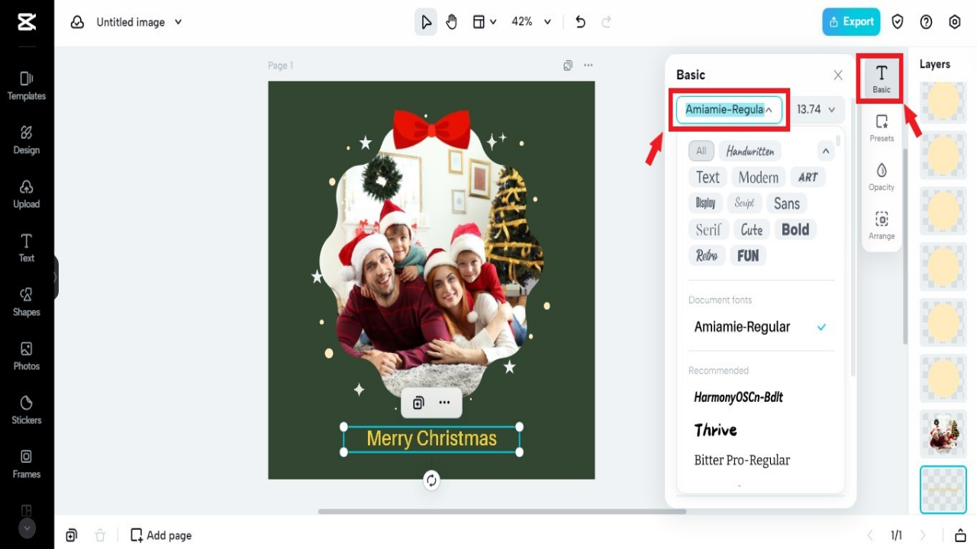Open the Arrange options panel
The height and width of the screenshot is (549, 977).
click(881, 225)
